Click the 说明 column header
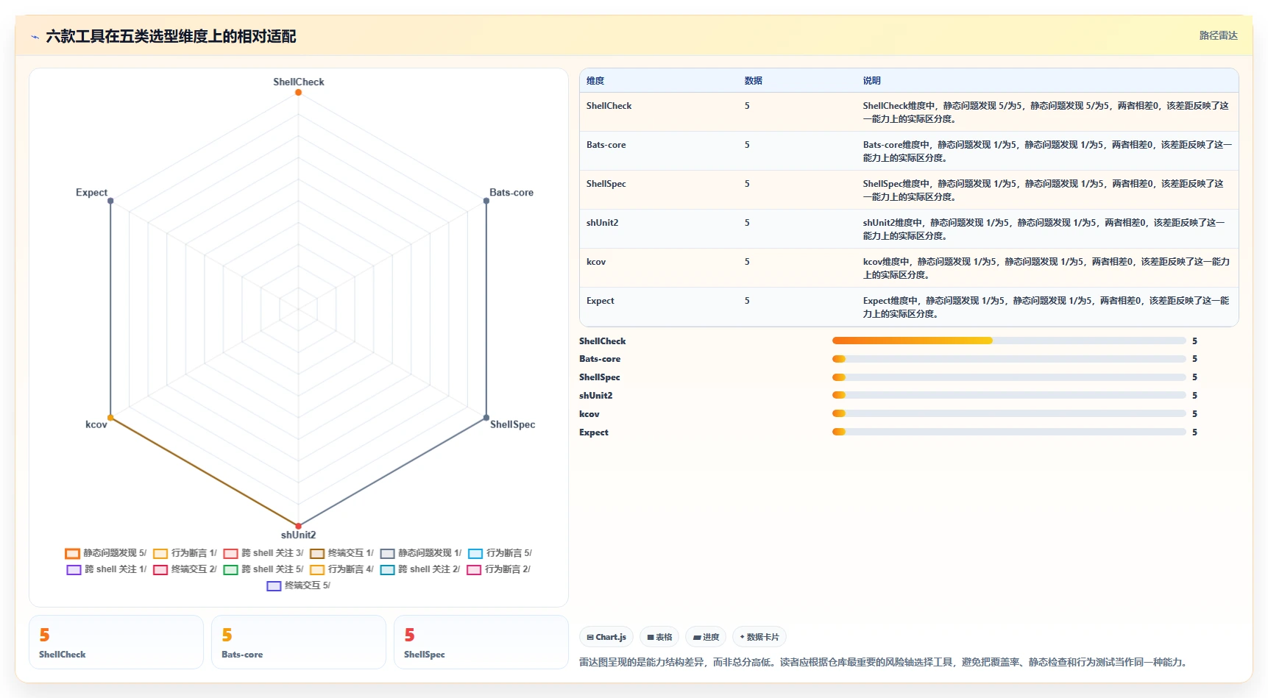Viewport: 1268px width, 698px height. pyautogui.click(x=871, y=81)
